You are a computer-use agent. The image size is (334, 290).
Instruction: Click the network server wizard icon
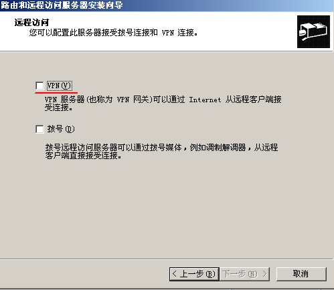pos(313,31)
